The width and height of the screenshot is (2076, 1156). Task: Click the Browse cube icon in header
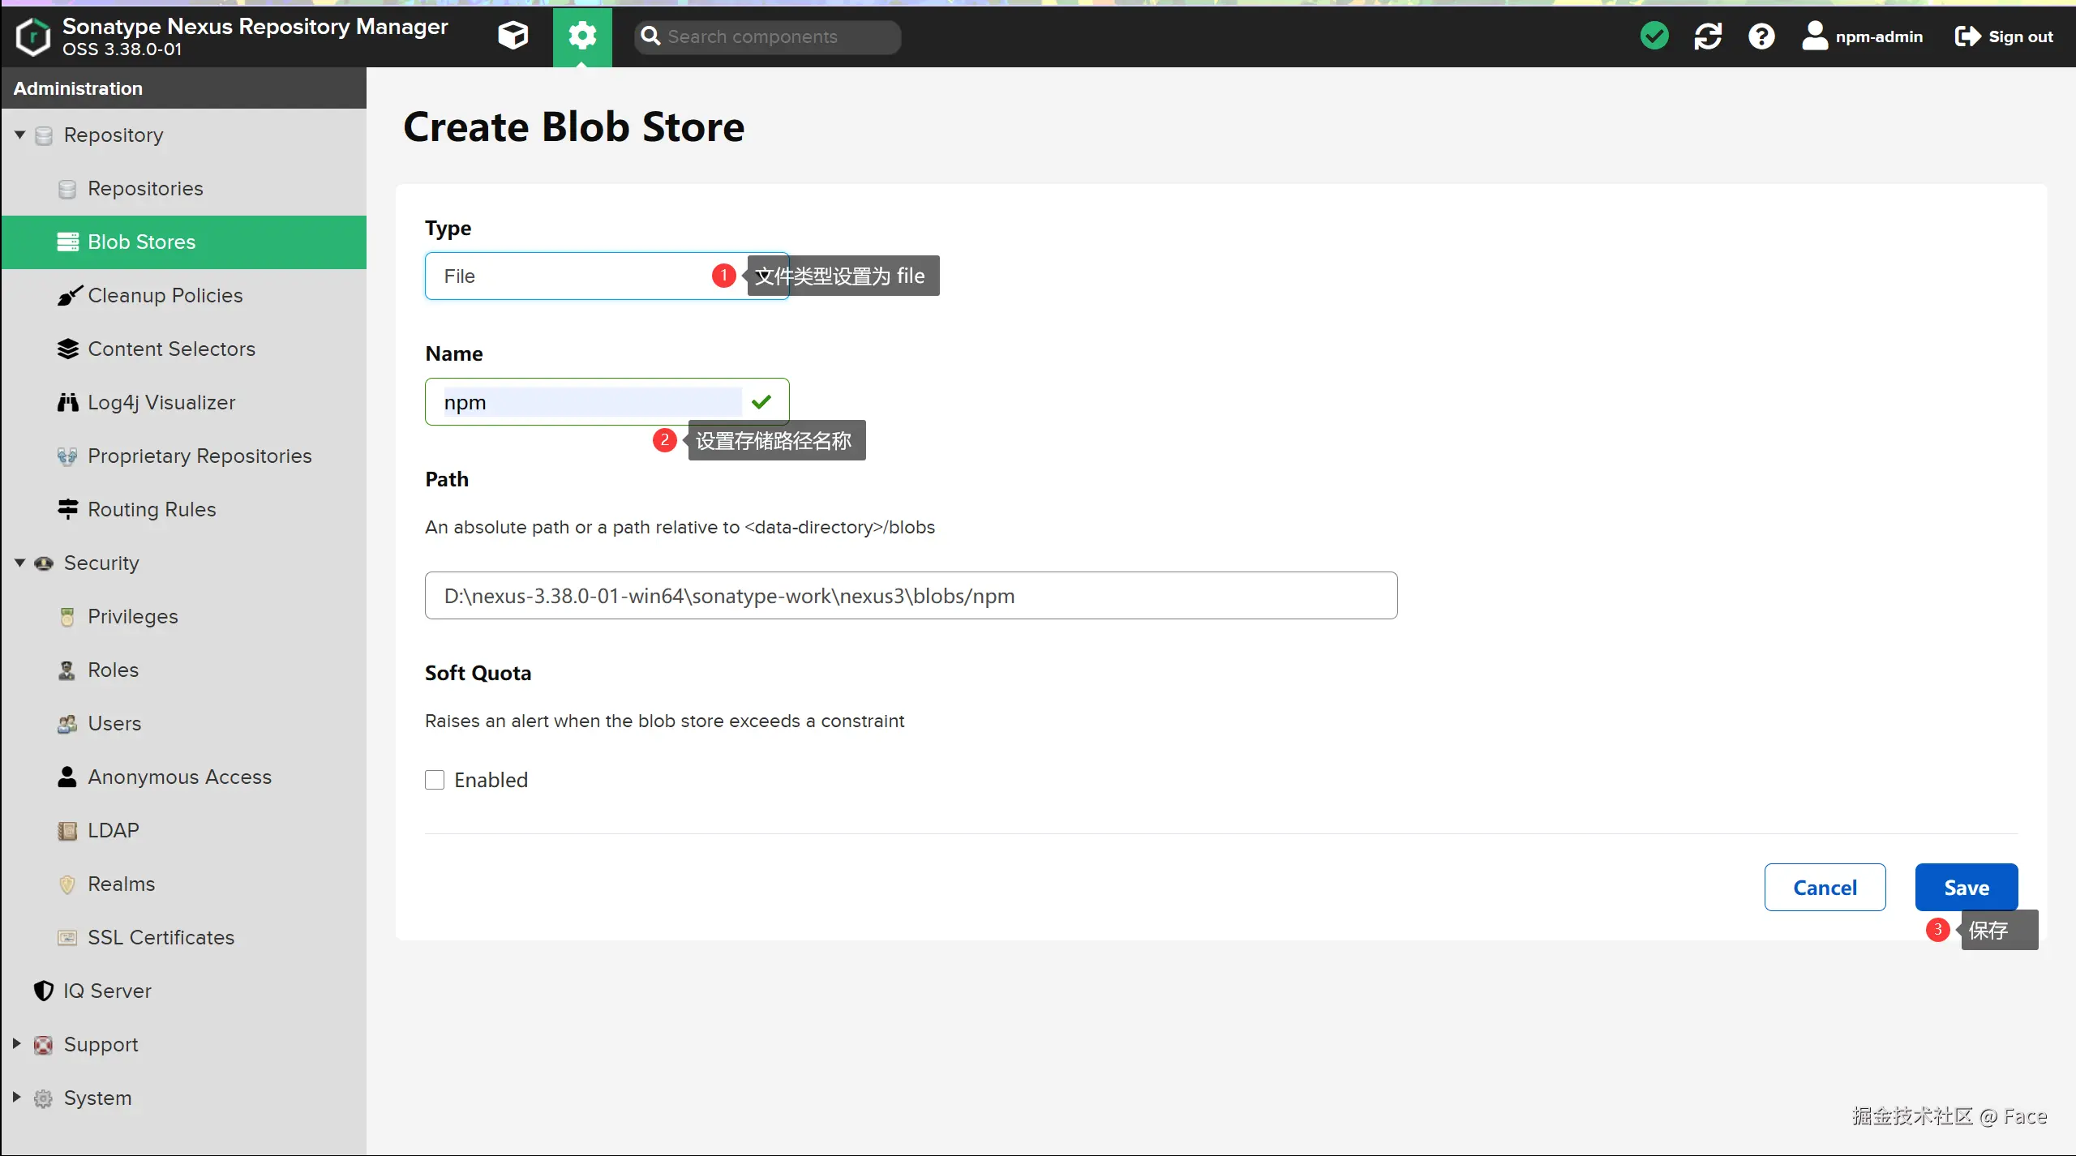(513, 36)
